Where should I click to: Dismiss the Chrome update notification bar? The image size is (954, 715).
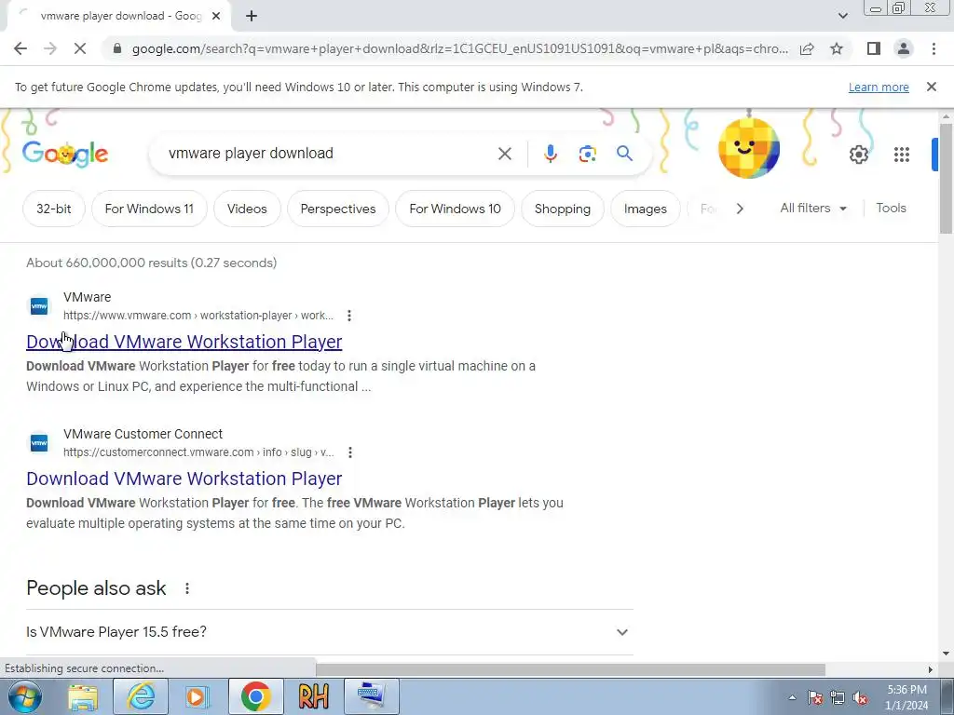(x=932, y=87)
